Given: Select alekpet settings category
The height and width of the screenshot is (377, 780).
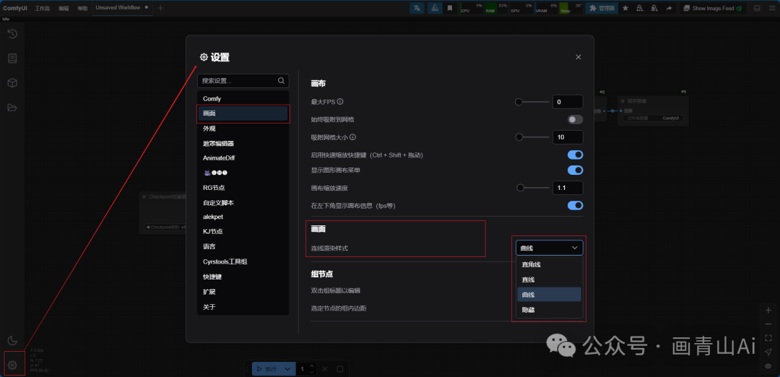Looking at the screenshot, I should 243,217.
